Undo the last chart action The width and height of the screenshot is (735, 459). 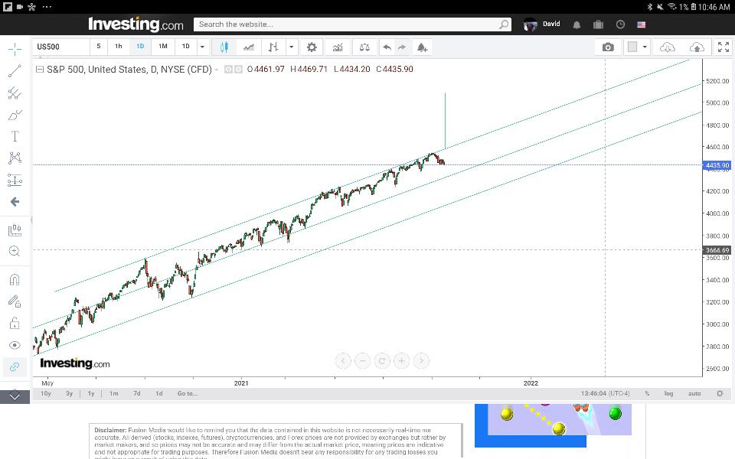click(x=387, y=47)
